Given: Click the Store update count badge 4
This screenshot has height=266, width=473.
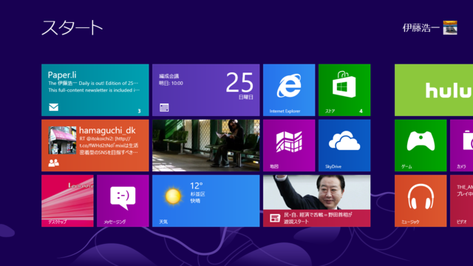Looking at the screenshot, I should tap(361, 112).
